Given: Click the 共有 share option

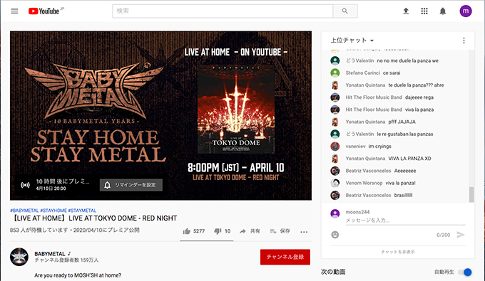Looking at the screenshot, I should 250,231.
